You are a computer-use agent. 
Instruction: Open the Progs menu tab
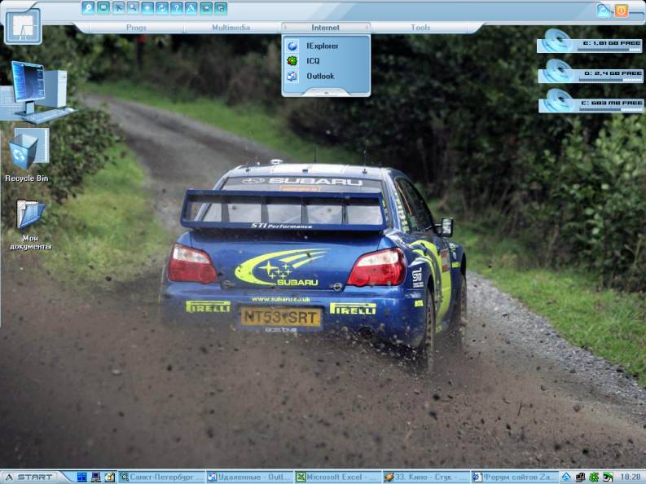click(x=136, y=28)
